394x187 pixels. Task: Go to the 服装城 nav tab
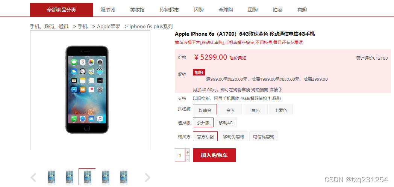coord(108,10)
